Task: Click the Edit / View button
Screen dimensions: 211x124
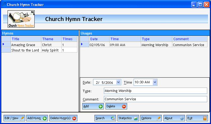Action: pyautogui.click(x=14, y=118)
